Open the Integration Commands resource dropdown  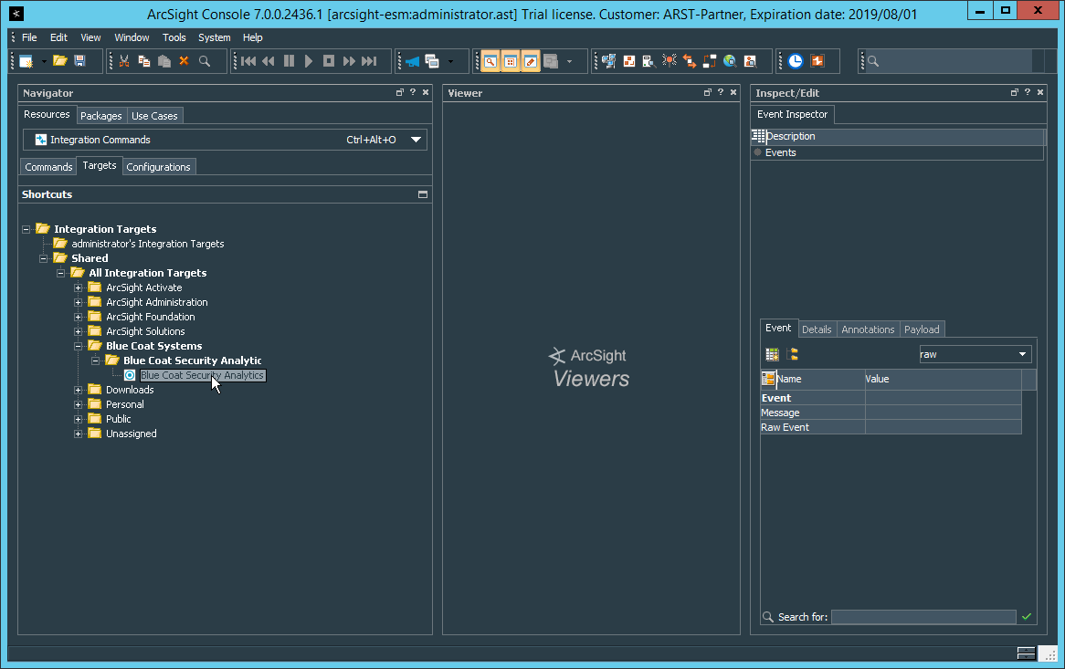[416, 140]
